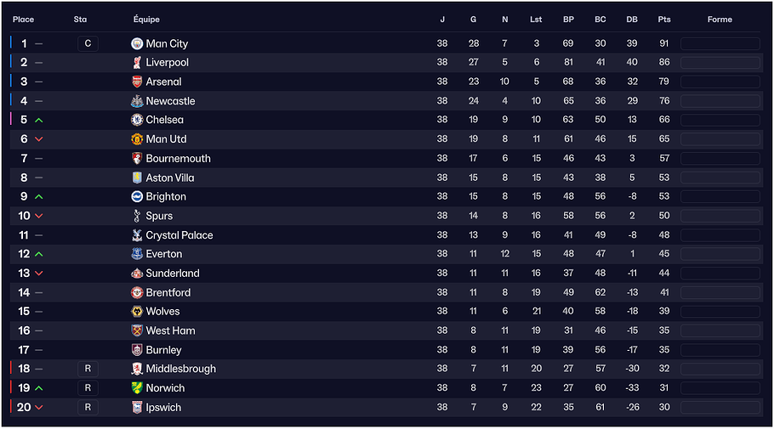The image size is (774, 429).
Task: Click the Liverpool club crest
Action: coord(137,63)
